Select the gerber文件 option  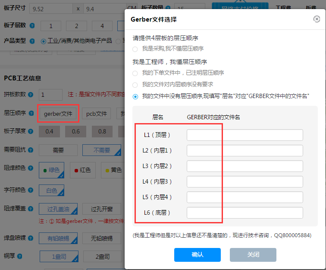click(x=58, y=114)
